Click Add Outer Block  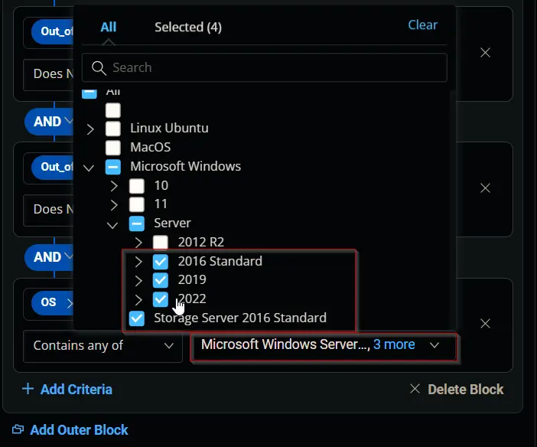point(70,430)
